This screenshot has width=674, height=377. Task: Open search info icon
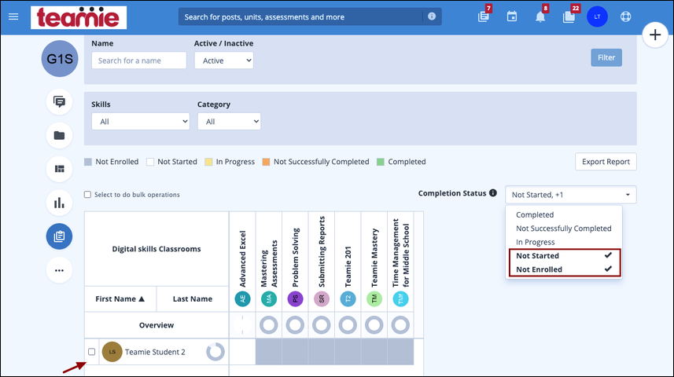click(432, 16)
